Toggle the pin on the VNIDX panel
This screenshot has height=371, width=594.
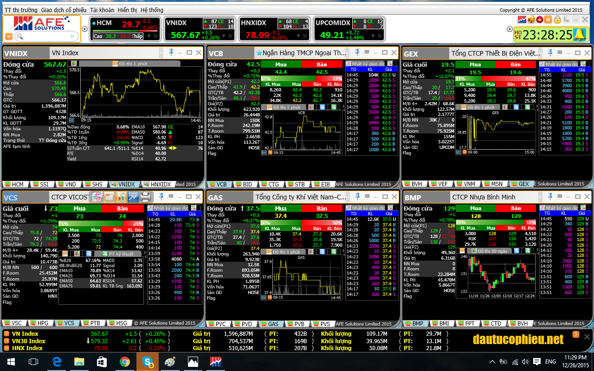pyautogui.click(x=171, y=52)
